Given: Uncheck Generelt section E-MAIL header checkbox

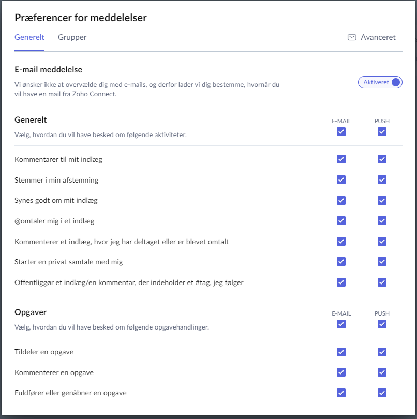Looking at the screenshot, I should 341,132.
